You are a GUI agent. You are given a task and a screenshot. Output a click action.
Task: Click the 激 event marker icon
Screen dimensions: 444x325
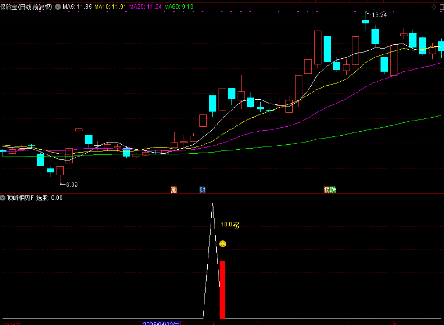(174, 190)
